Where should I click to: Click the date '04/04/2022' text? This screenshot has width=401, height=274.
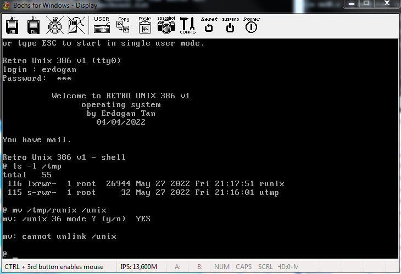pyautogui.click(x=121, y=122)
